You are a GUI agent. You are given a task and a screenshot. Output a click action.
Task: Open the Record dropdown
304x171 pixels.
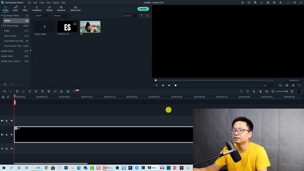[x=61, y=16]
